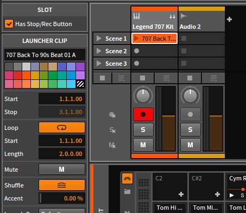Toggle the clip Loop button
The height and width of the screenshot is (213, 246).
(62, 128)
